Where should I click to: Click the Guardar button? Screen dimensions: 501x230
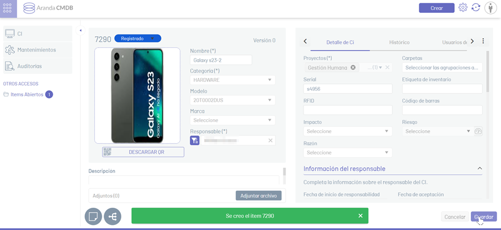484,217
